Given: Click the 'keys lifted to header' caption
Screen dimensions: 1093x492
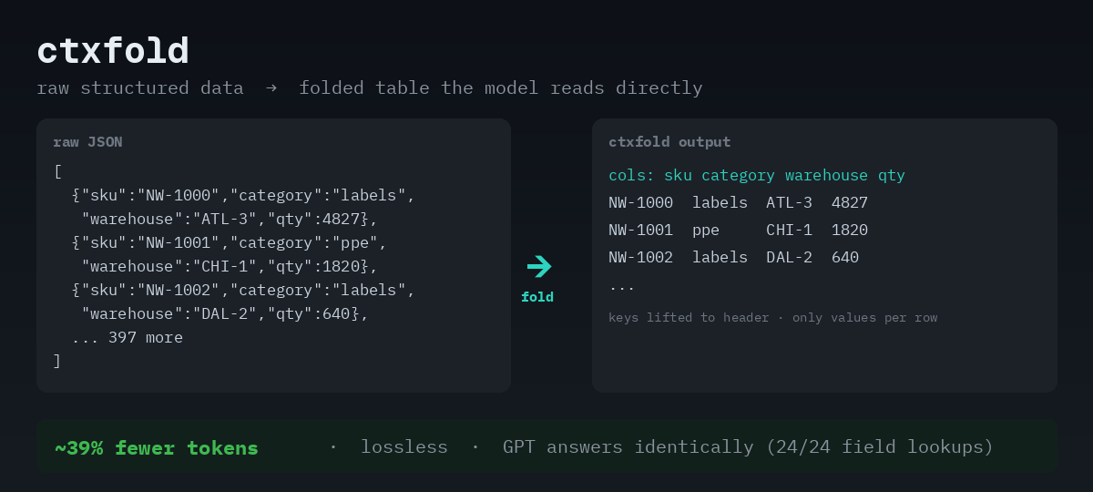Looking at the screenshot, I should tap(772, 317).
